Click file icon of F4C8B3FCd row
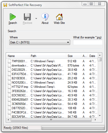This screenshot has width=108, height=133. point(9,112)
